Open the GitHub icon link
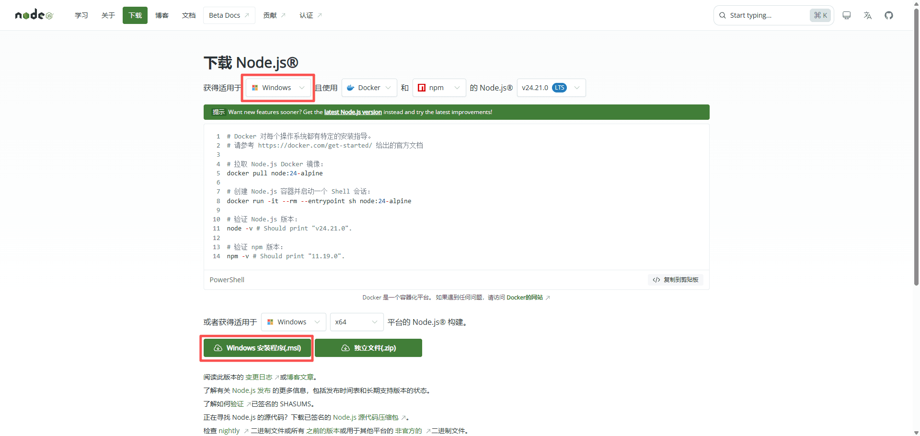Image resolution: width=920 pixels, height=436 pixels. point(889,15)
